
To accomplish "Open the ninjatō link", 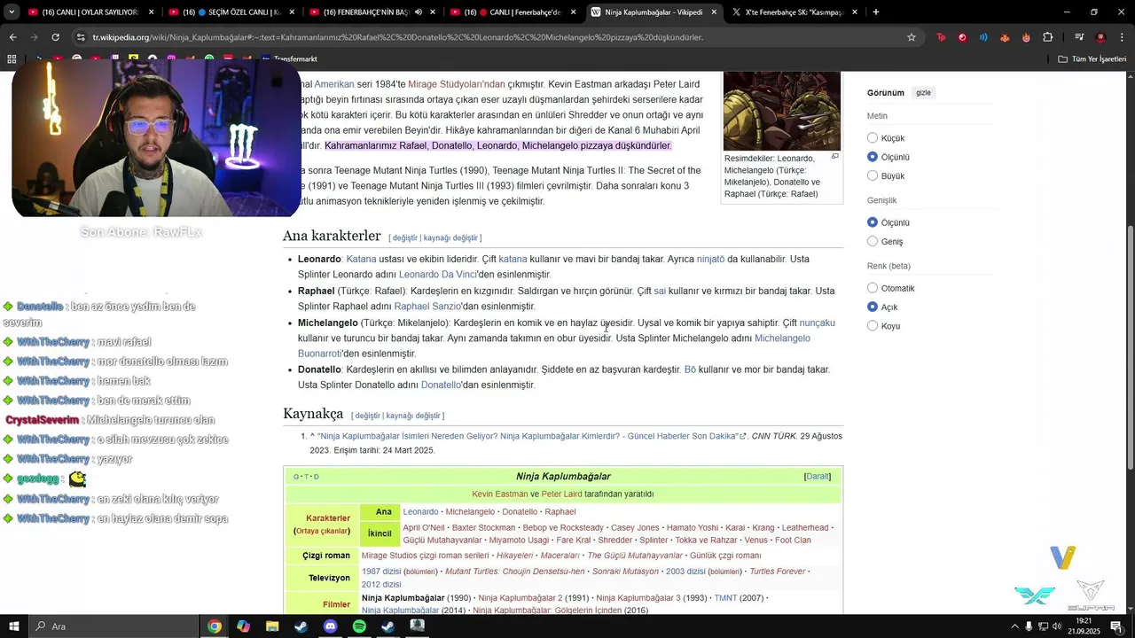I will 710,259.
